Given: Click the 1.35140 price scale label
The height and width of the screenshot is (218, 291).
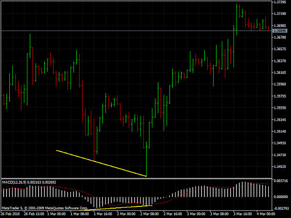Looking at the screenshot, I should pos(280,132).
